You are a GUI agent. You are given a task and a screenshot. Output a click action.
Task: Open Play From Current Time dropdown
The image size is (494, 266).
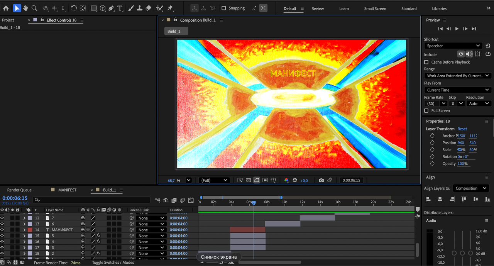pos(457,90)
